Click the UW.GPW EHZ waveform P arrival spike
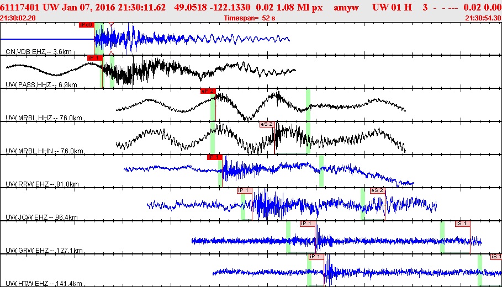 317,238
